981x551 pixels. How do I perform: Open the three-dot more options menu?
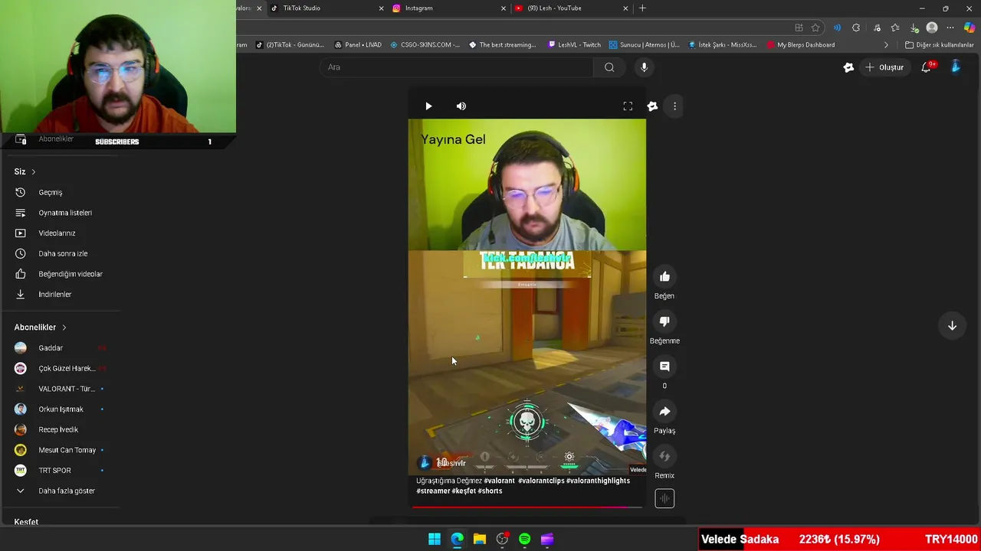[674, 106]
